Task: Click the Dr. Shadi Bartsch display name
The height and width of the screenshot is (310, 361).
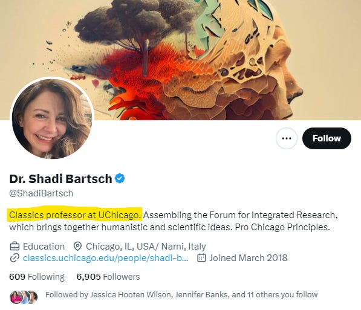Action: [x=60, y=179]
